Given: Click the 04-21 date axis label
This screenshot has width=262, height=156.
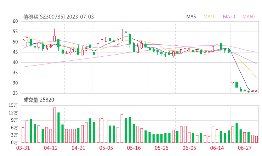Looking at the screenshot, I should pos(79,148).
